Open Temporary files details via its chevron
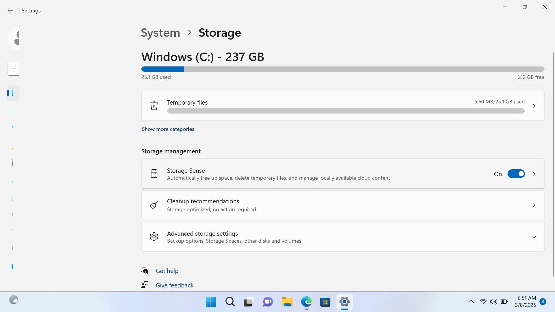 point(534,106)
